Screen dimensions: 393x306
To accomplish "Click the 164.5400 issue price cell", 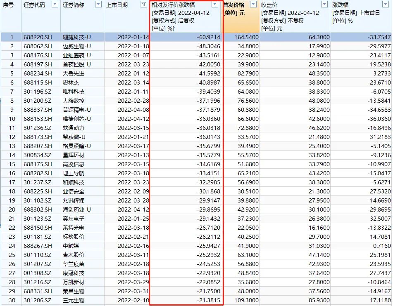I will [246, 37].
